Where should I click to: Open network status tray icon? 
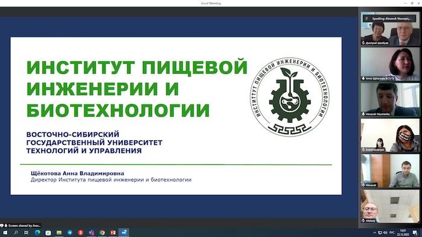(x=380, y=233)
